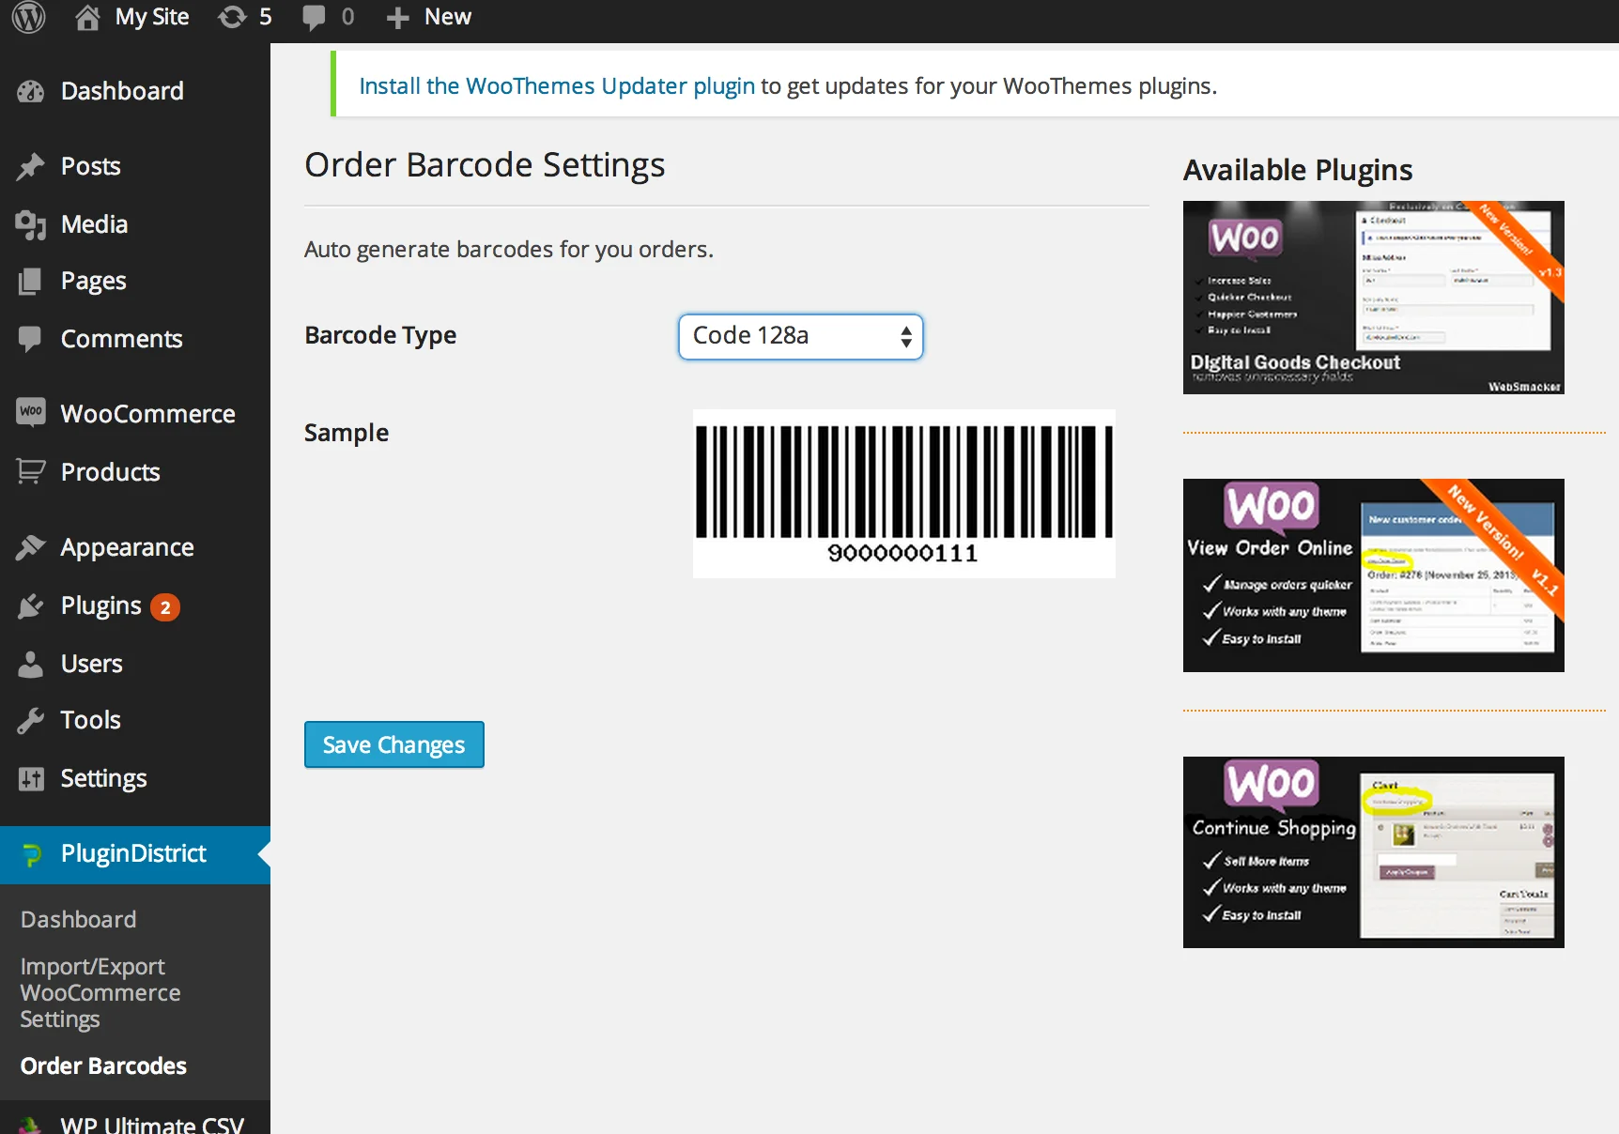
Task: Click New in the admin bar
Action: (428, 16)
